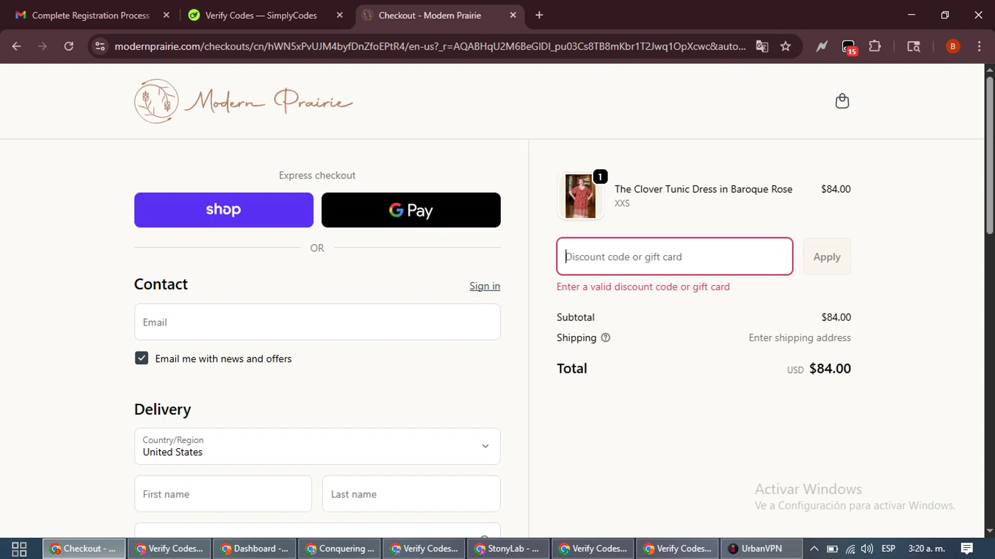Close the Complete Registration Process tab
The image size is (995, 559).
[x=166, y=15]
